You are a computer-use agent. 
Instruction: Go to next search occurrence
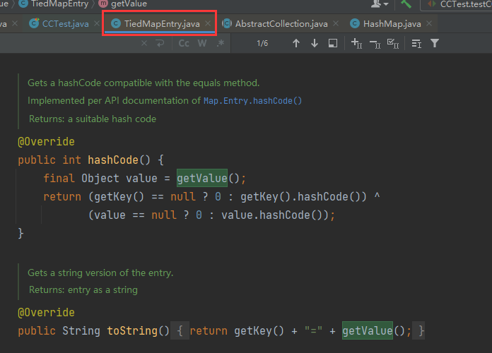(x=315, y=43)
